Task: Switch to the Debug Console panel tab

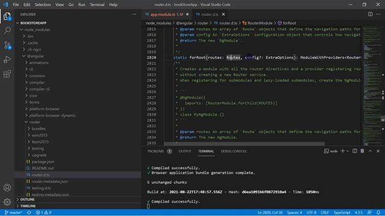Action: coord(234,151)
